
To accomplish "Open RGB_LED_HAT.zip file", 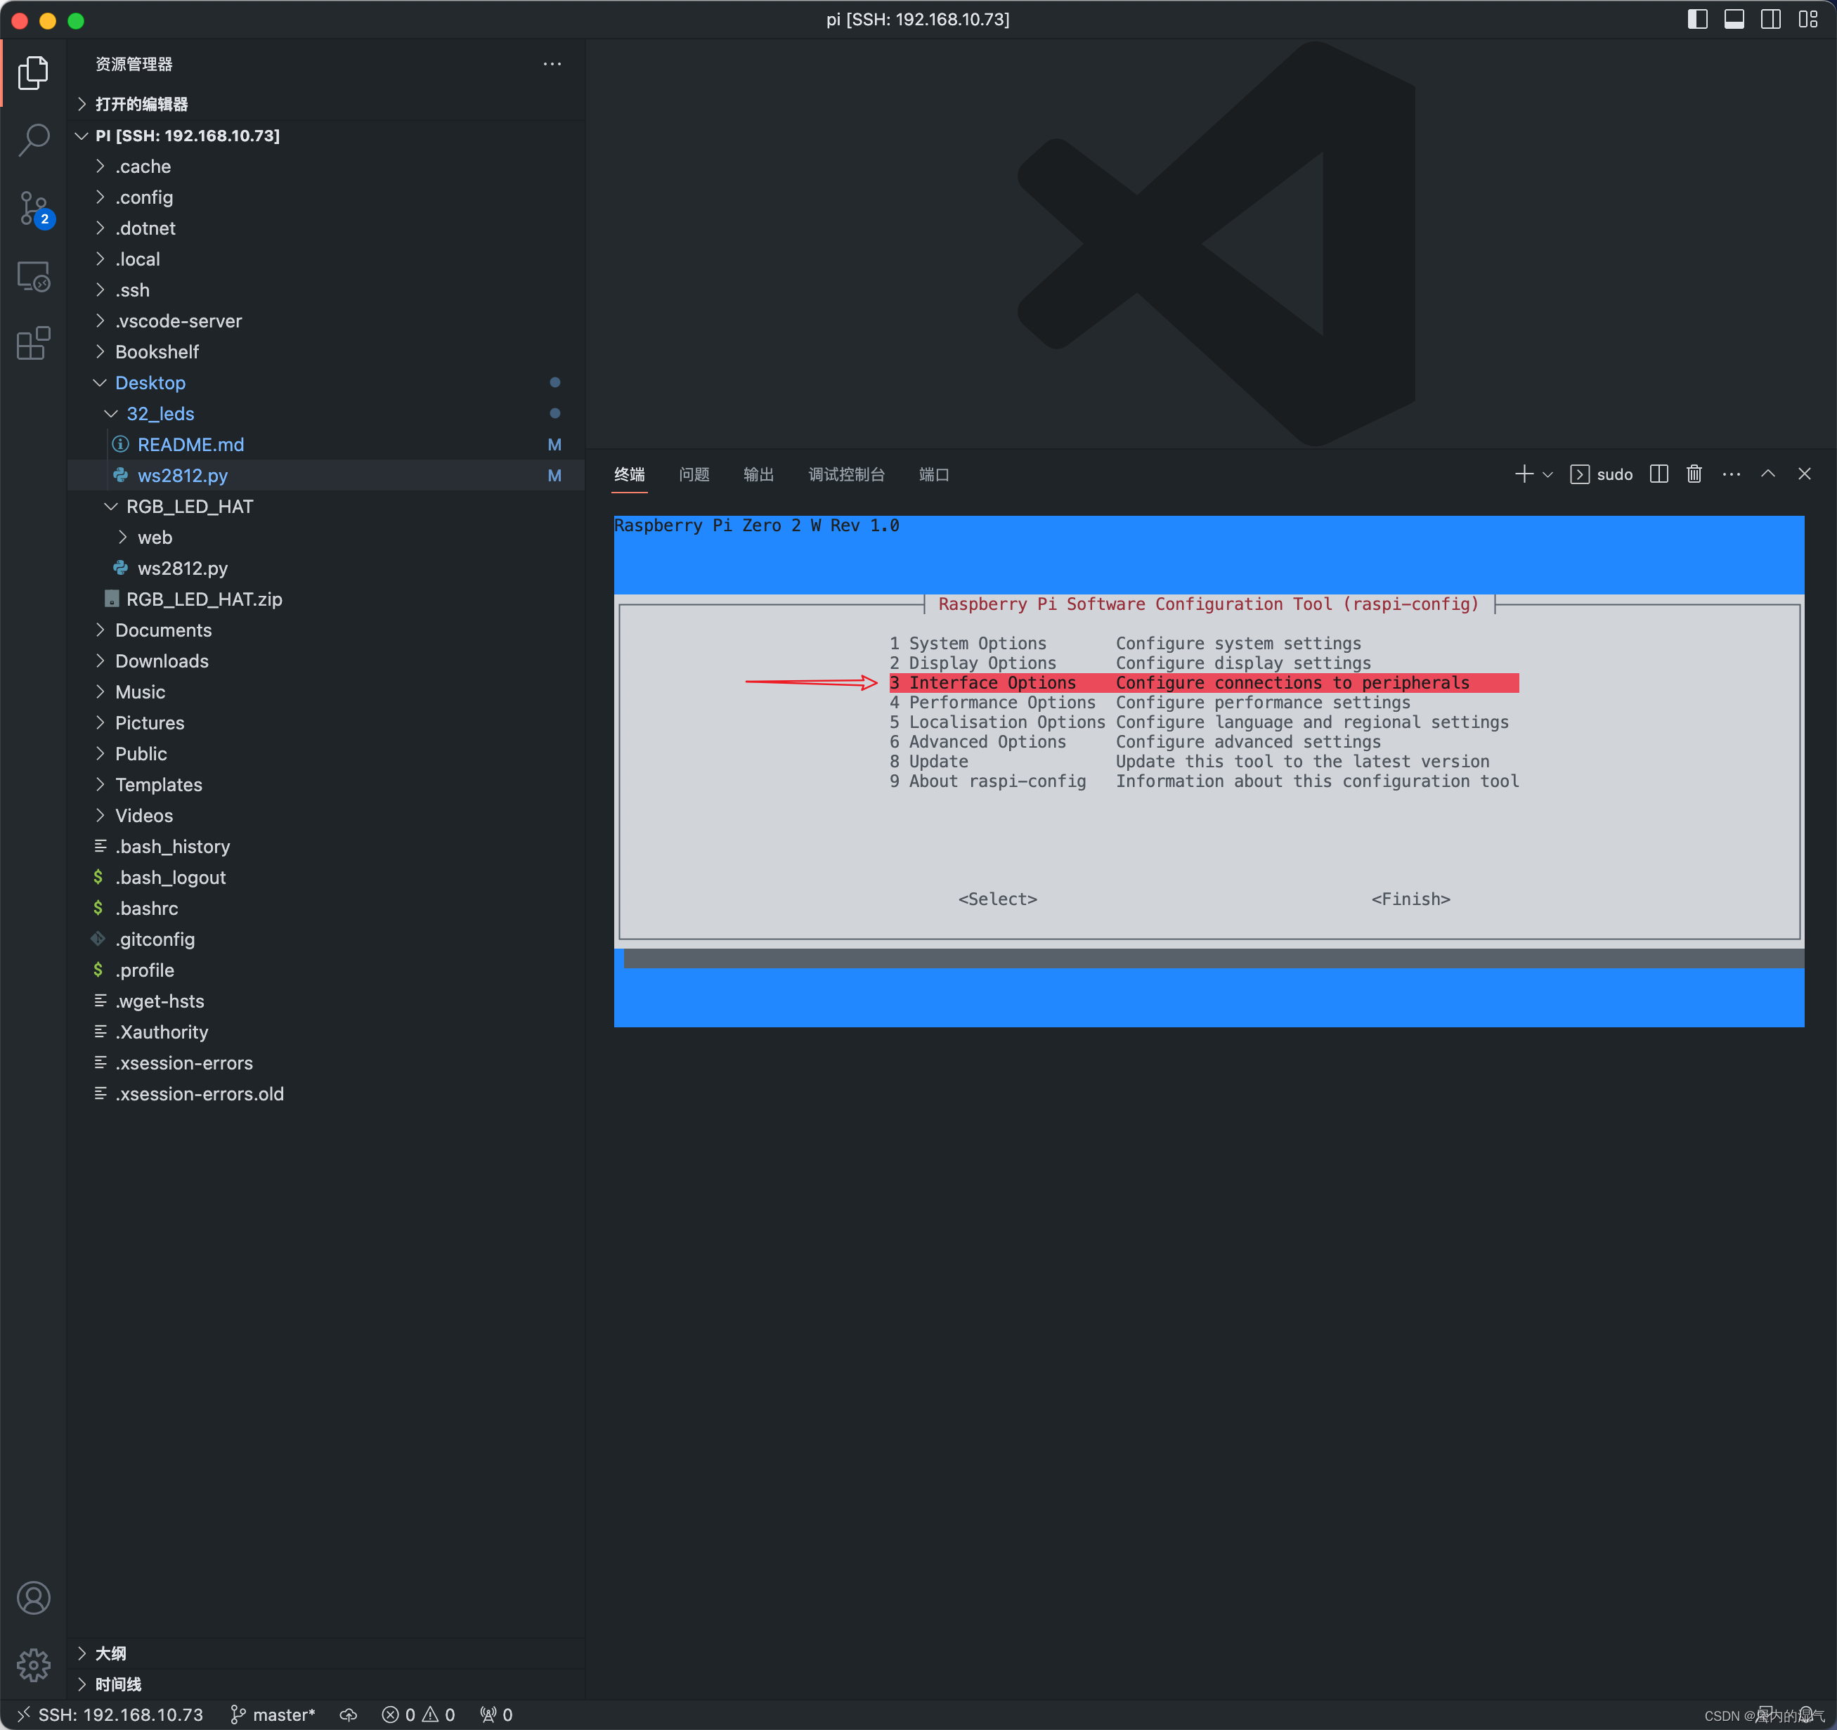I will (x=326, y=599).
